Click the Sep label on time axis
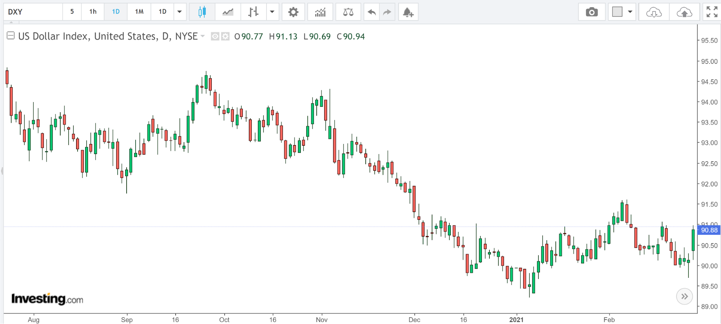This screenshot has width=721, height=324. [127, 320]
